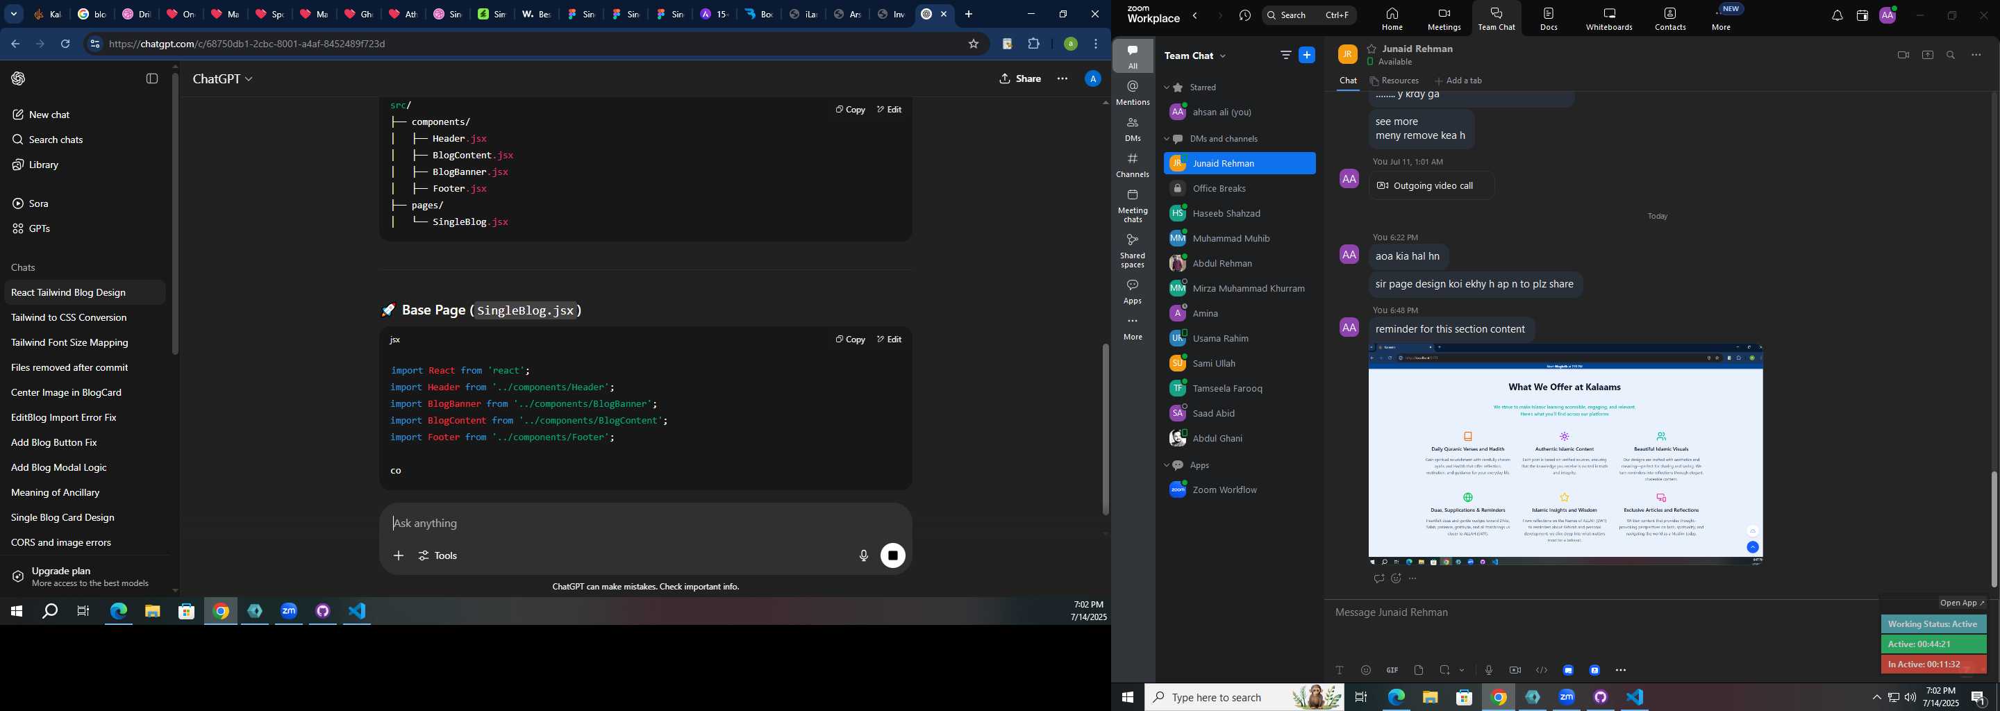
Task: Open Tailwind to CSS Conversion chat
Action: pos(84,317)
